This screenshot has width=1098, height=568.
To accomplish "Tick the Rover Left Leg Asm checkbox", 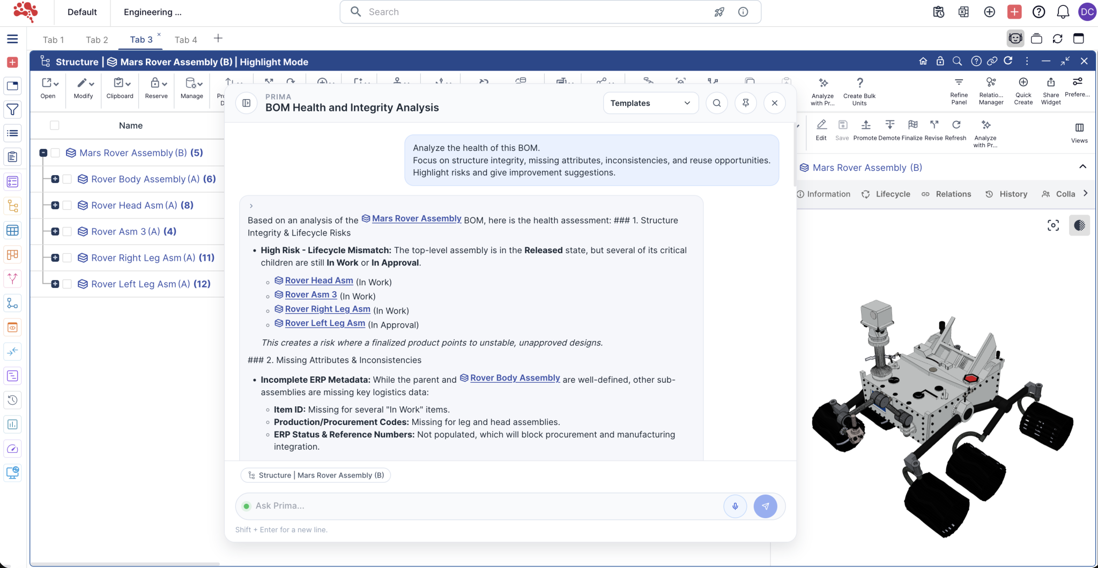I will tap(68, 284).
